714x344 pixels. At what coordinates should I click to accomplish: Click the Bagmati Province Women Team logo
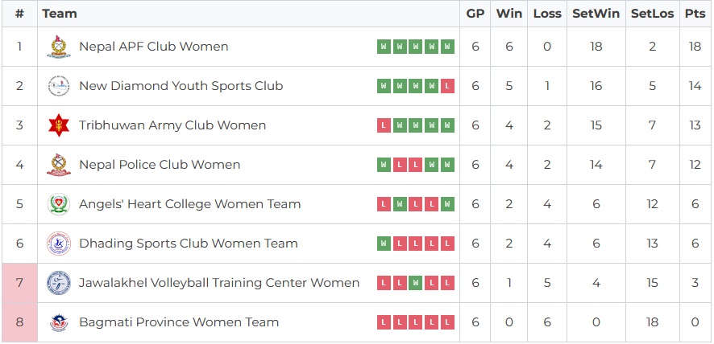58,322
